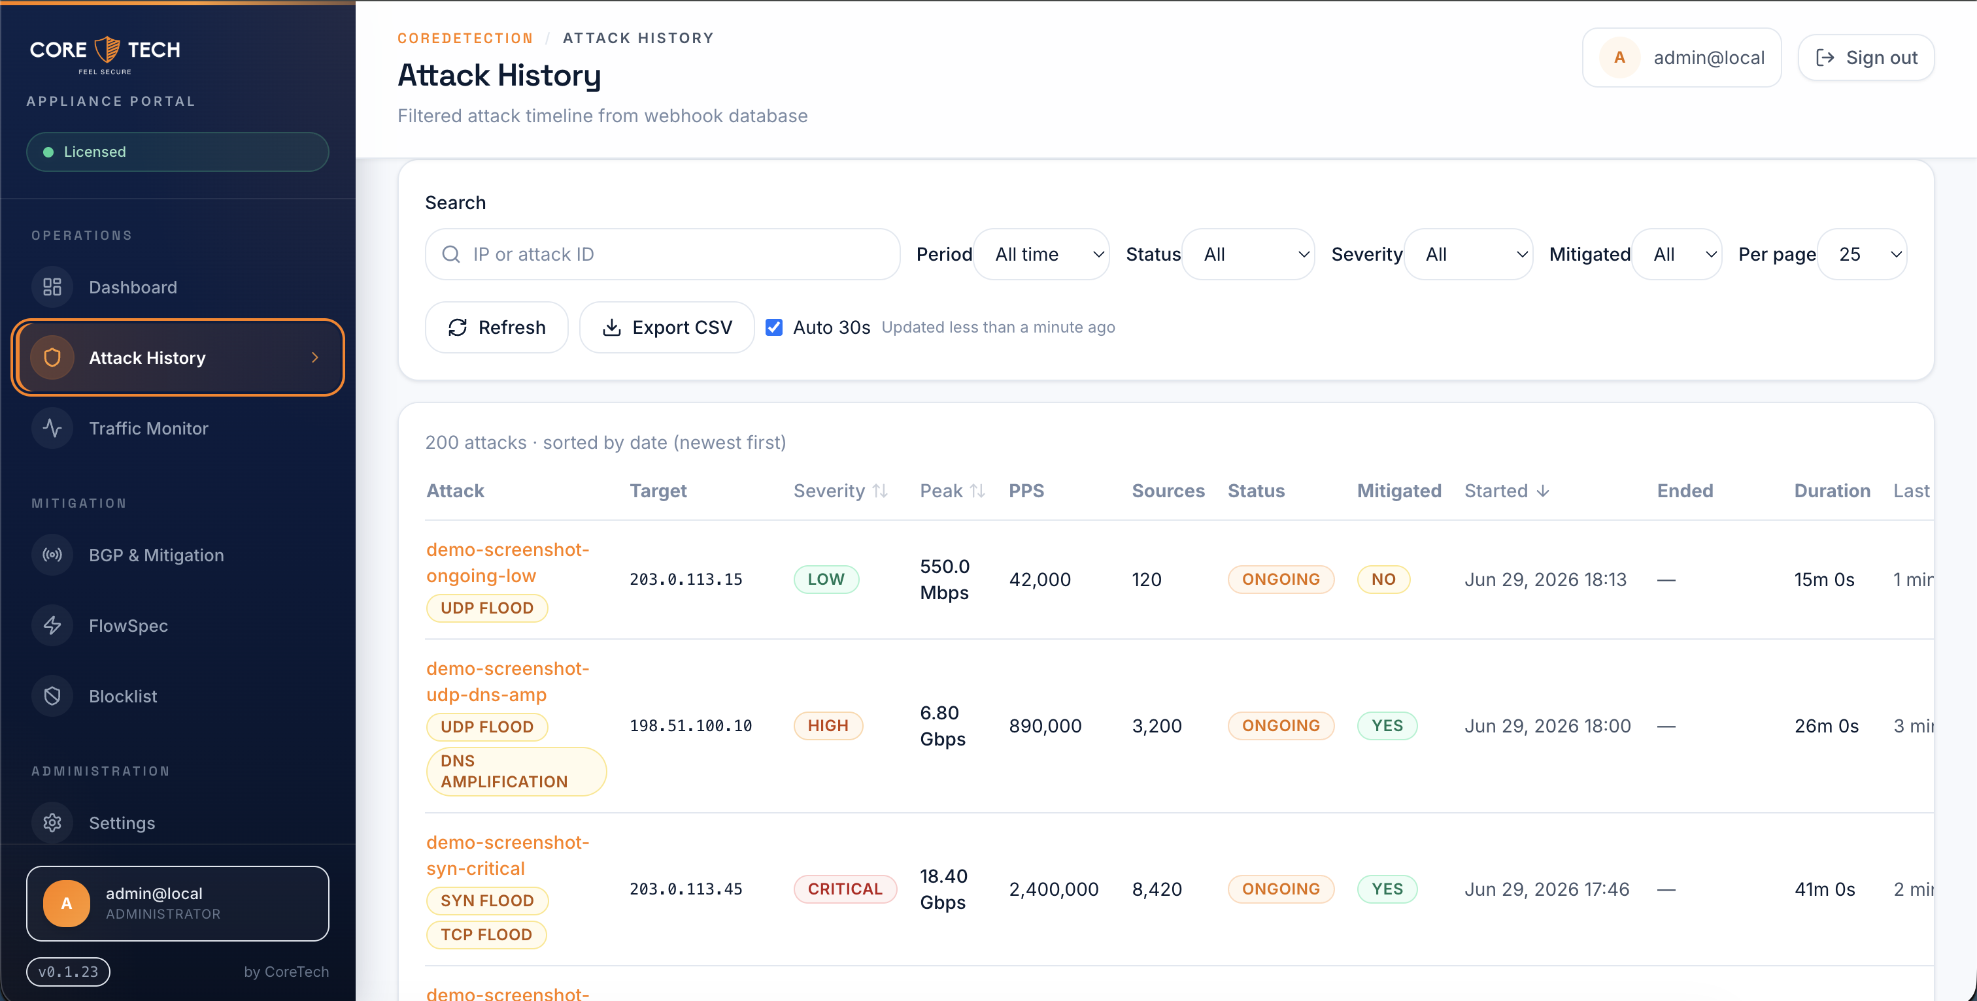Open the demo-screenshot-ongoing-low attack link
The image size is (1977, 1001).
point(508,563)
